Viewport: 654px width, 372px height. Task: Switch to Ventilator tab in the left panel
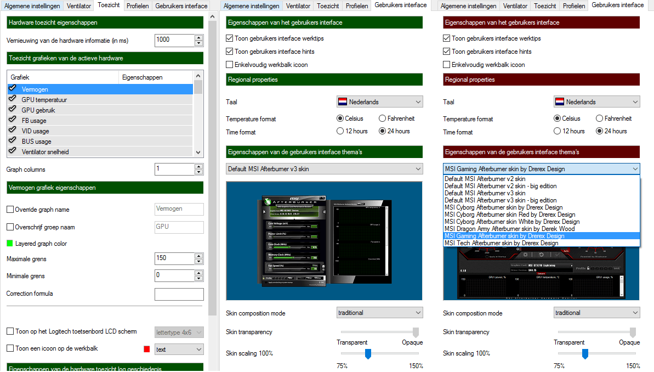(79, 6)
